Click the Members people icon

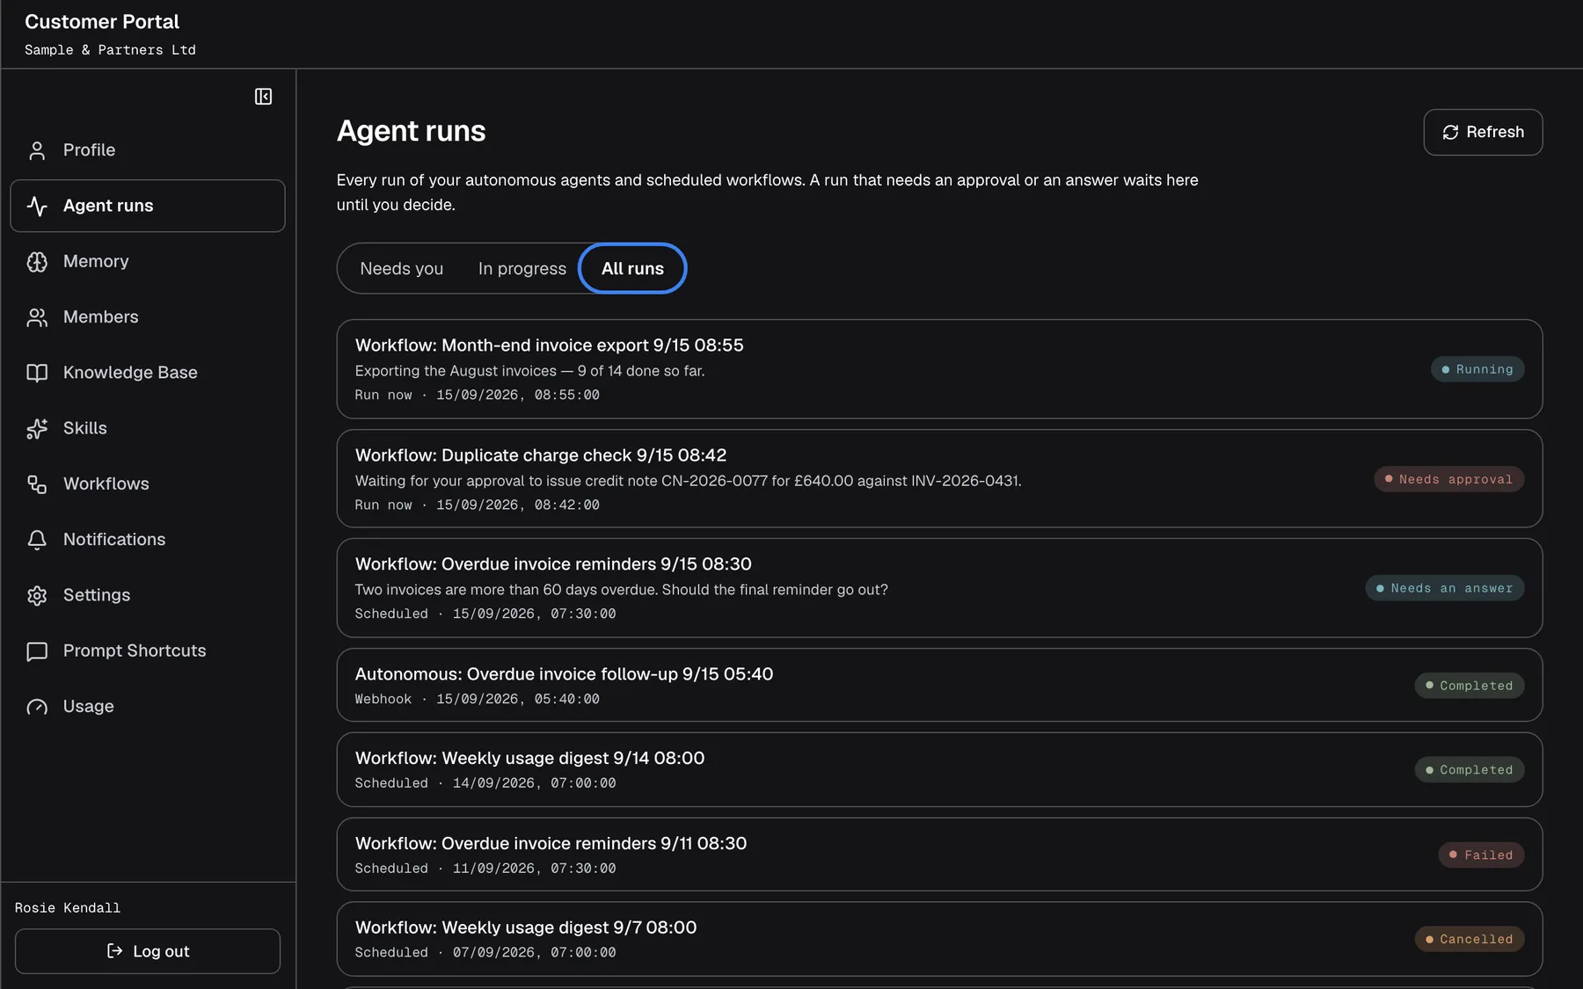point(37,317)
